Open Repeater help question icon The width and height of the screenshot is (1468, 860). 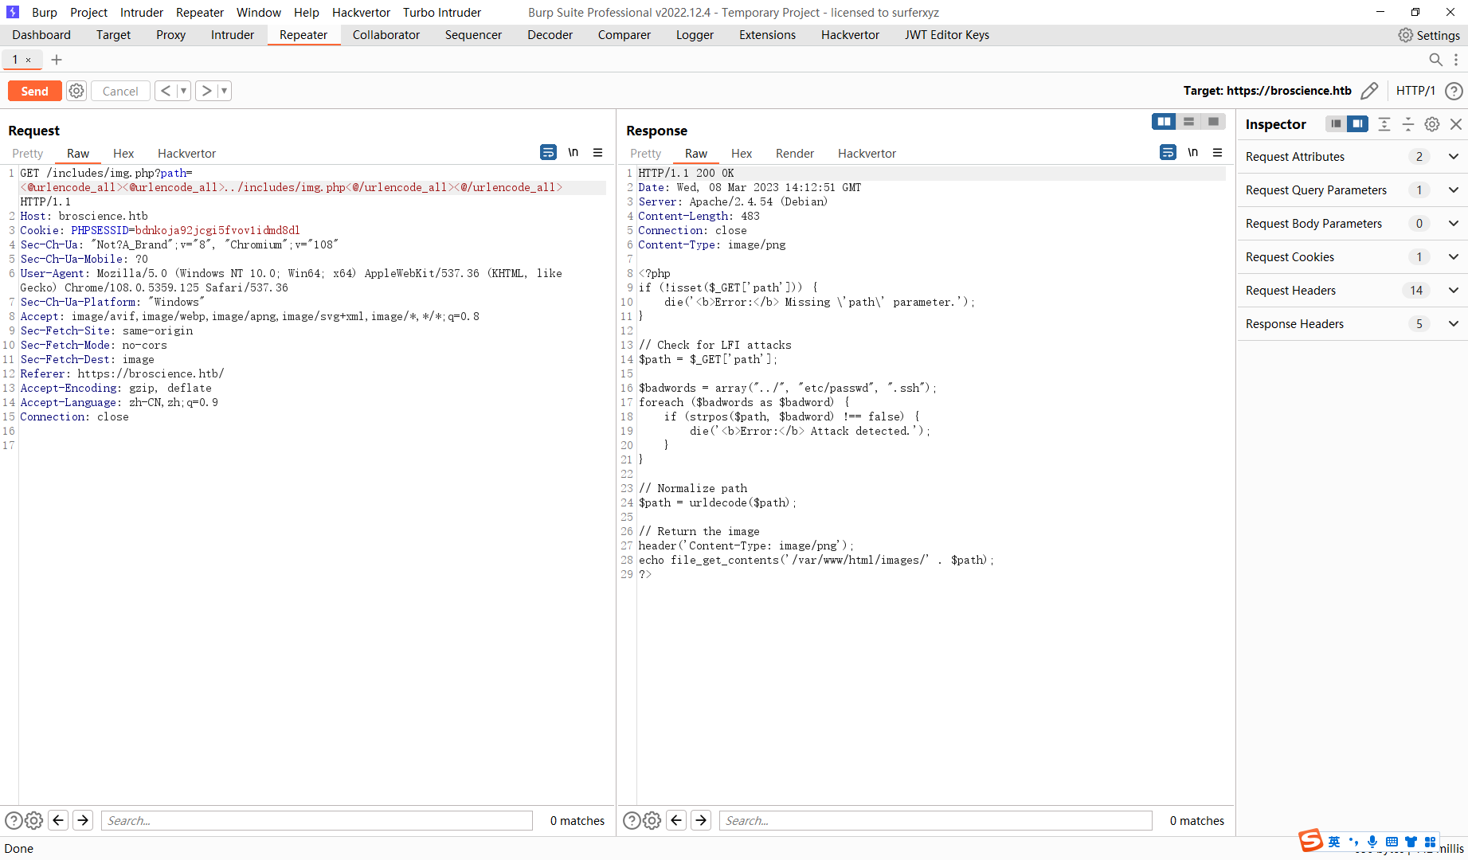1454,91
